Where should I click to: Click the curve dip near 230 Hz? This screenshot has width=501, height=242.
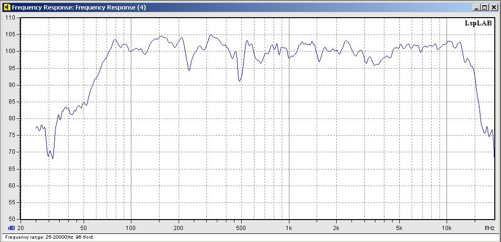coord(189,70)
